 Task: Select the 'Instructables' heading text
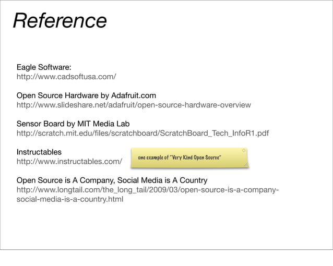coord(39,152)
